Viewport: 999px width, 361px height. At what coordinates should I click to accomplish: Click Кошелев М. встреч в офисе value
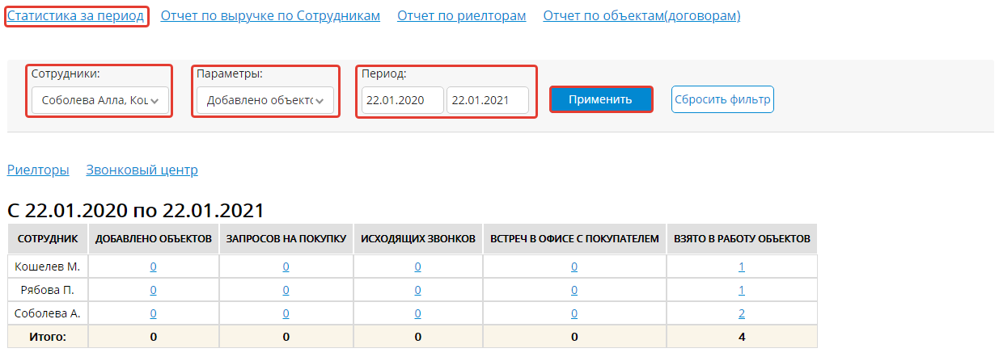[x=574, y=267]
